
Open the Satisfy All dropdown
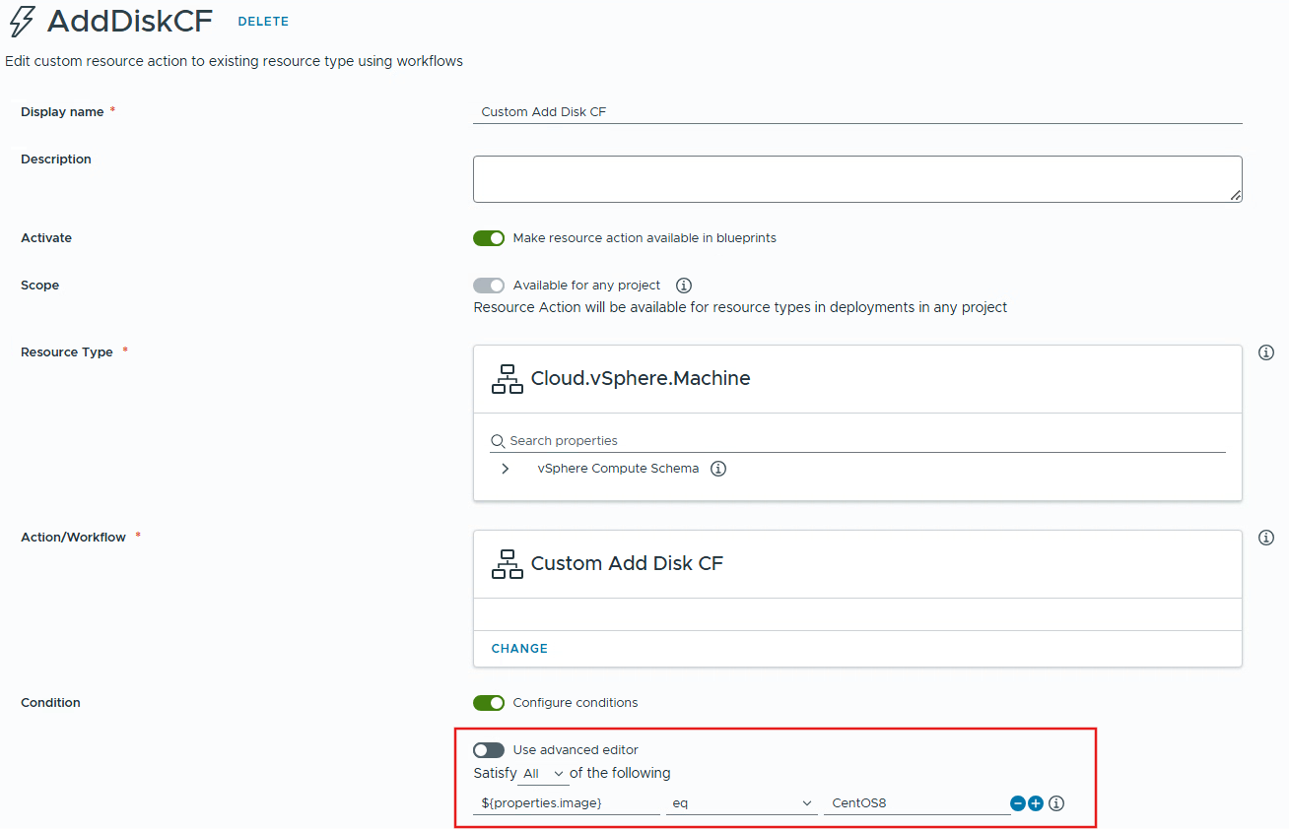(x=544, y=774)
